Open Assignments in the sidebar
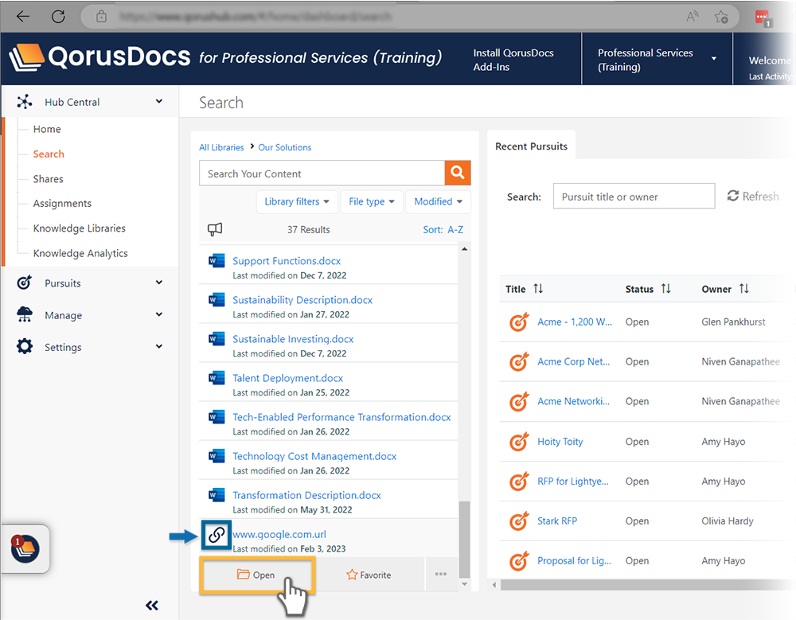This screenshot has width=796, height=620. coord(62,203)
